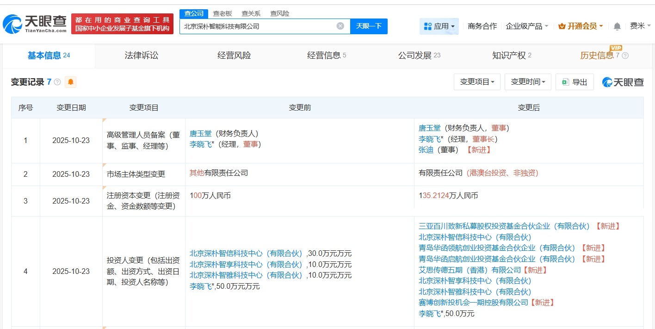Open the help question mark beside 变更记录 7
The height and width of the screenshot is (329, 655).
click(x=56, y=82)
